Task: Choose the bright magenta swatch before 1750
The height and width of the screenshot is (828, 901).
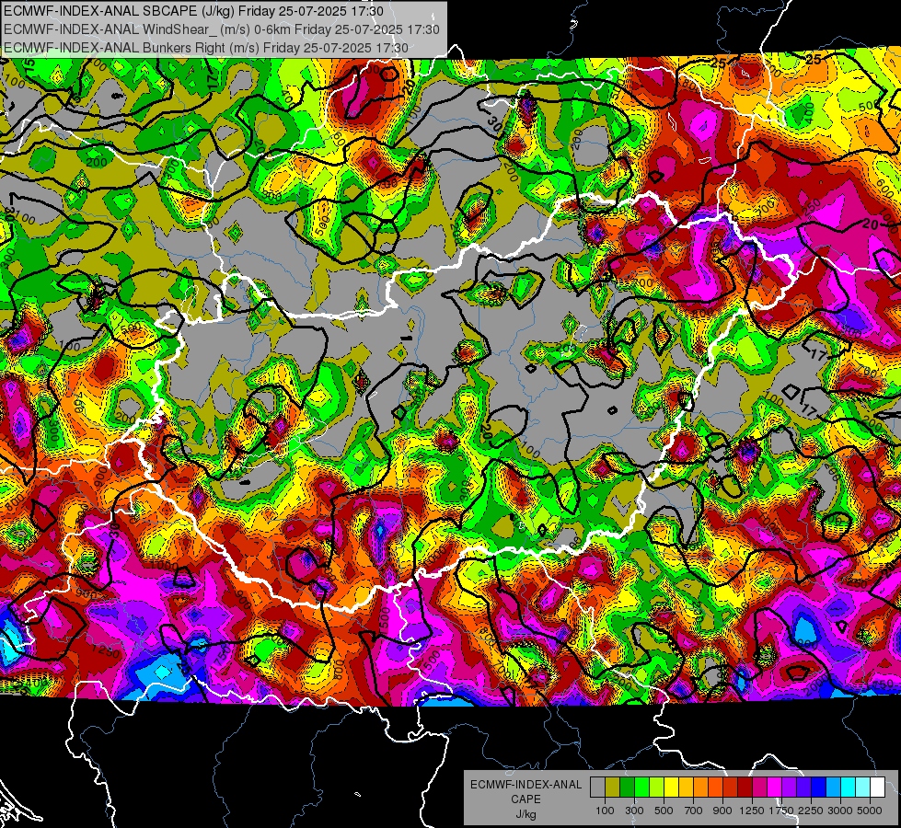Action: tap(775, 788)
